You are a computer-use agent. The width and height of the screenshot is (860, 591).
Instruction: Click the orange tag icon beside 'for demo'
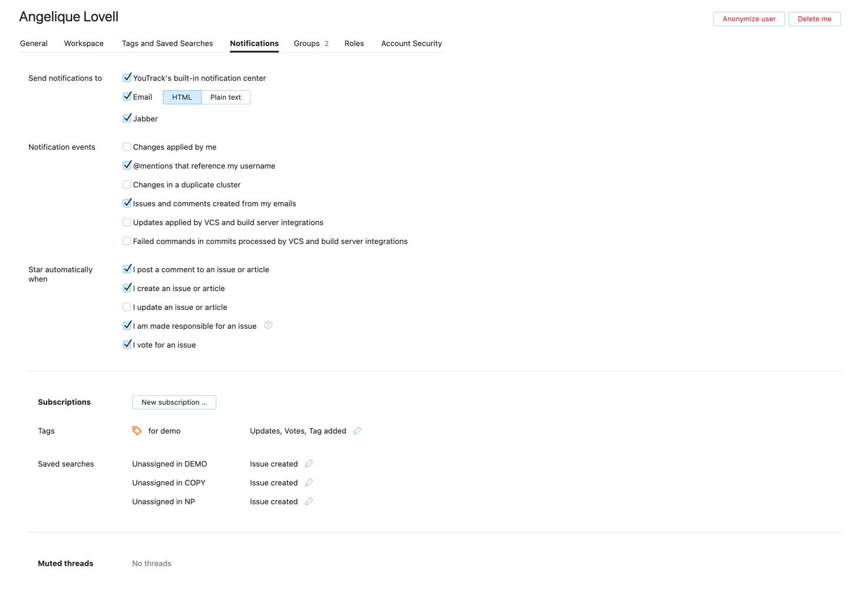tap(137, 431)
